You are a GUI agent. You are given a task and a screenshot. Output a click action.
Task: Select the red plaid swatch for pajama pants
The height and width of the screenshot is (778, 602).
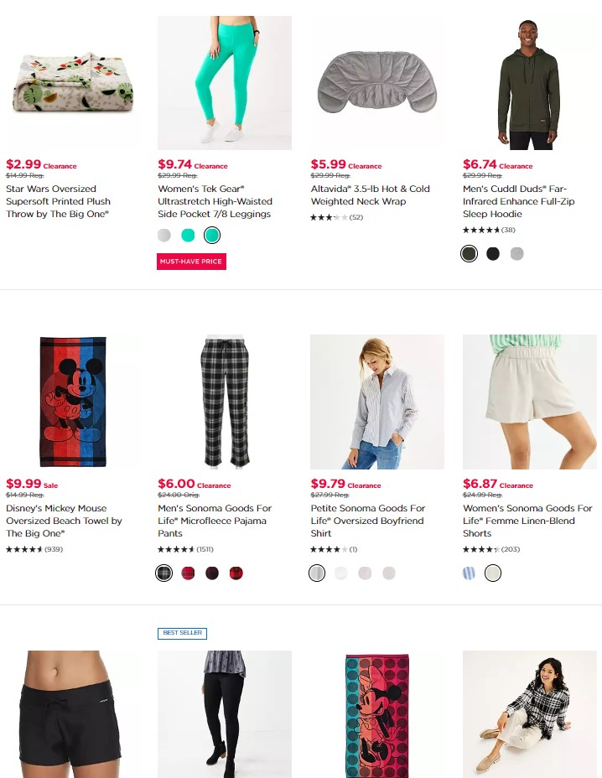click(188, 573)
